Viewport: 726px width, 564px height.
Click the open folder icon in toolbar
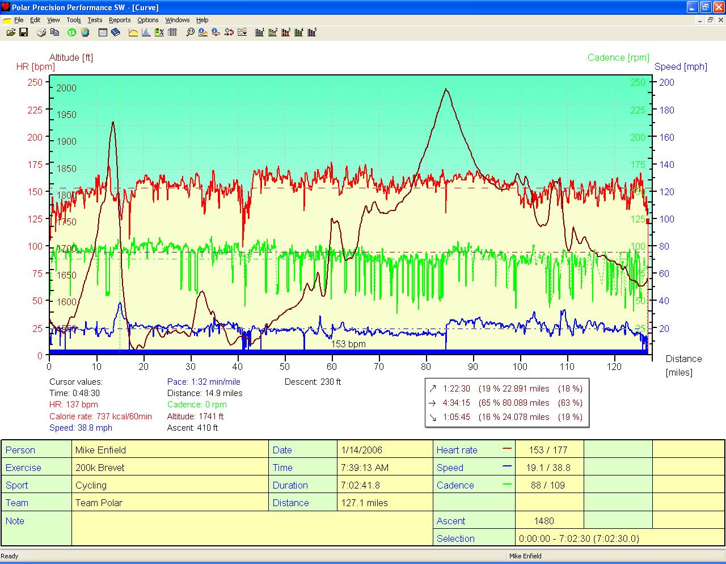(11, 32)
